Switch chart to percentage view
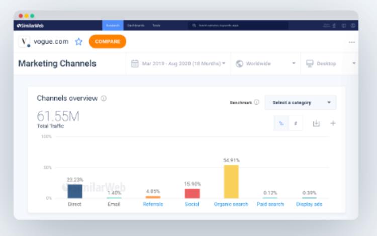The width and height of the screenshot is (377, 236). 281,123
